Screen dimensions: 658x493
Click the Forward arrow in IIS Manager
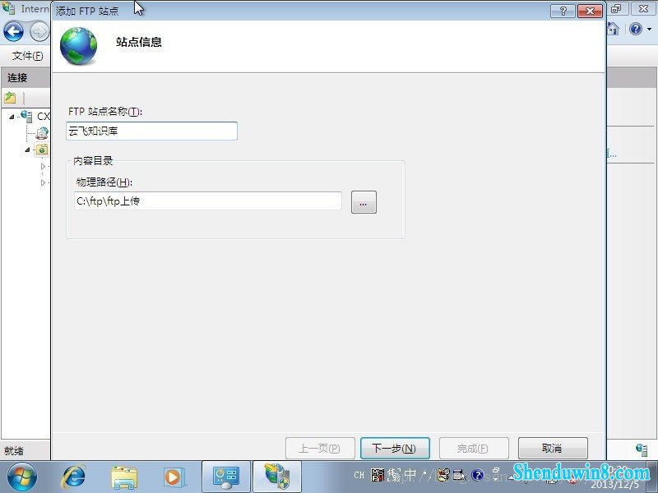point(39,32)
